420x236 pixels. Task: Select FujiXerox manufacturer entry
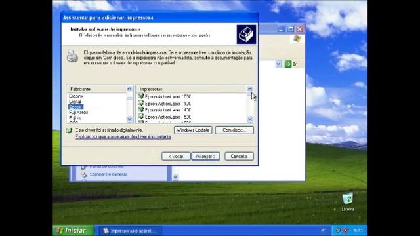(x=78, y=112)
